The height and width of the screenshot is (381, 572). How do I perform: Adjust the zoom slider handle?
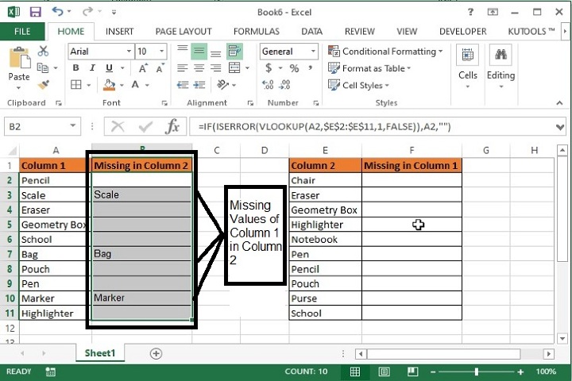click(477, 372)
